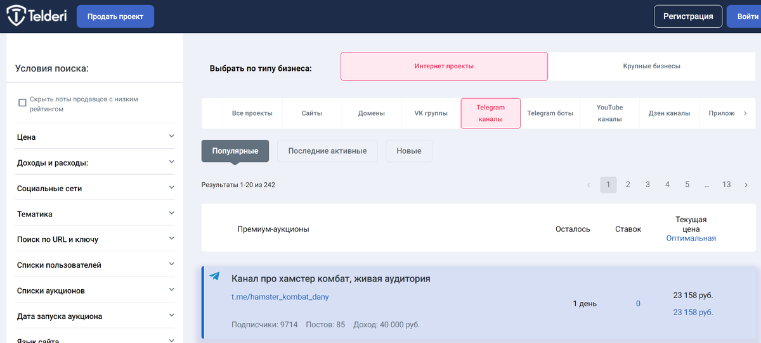This screenshot has height=343, width=761.
Task: Go to previous results page arrow
Action: click(589, 185)
